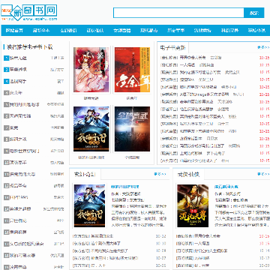This screenshot has height=270, width=270.
Task: Open the 全球高武 book cover
Action: click(x=132, y=129)
